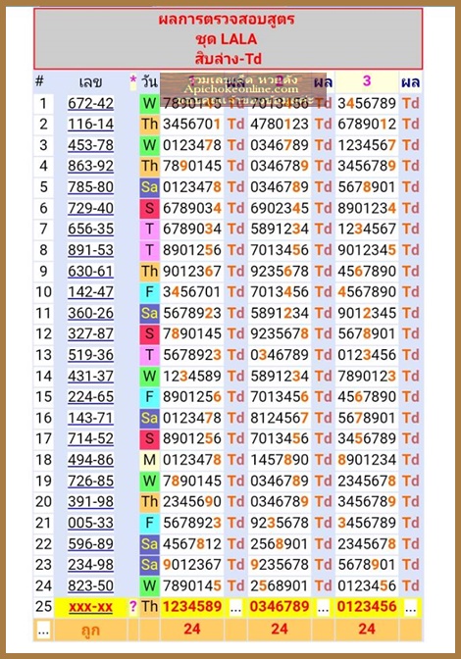
Task: Open the 729-40 number link
Action: (91, 208)
